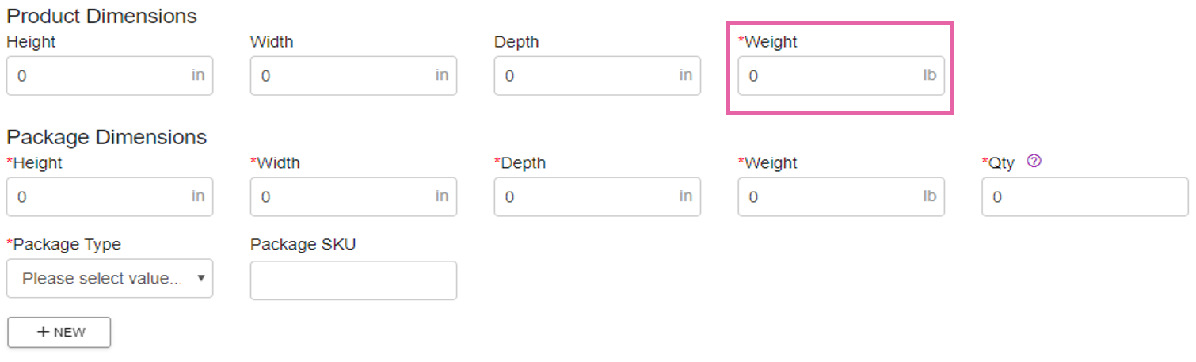The height and width of the screenshot is (362, 1196).
Task: Focus the Product Dimensions Depth field
Action: (597, 76)
